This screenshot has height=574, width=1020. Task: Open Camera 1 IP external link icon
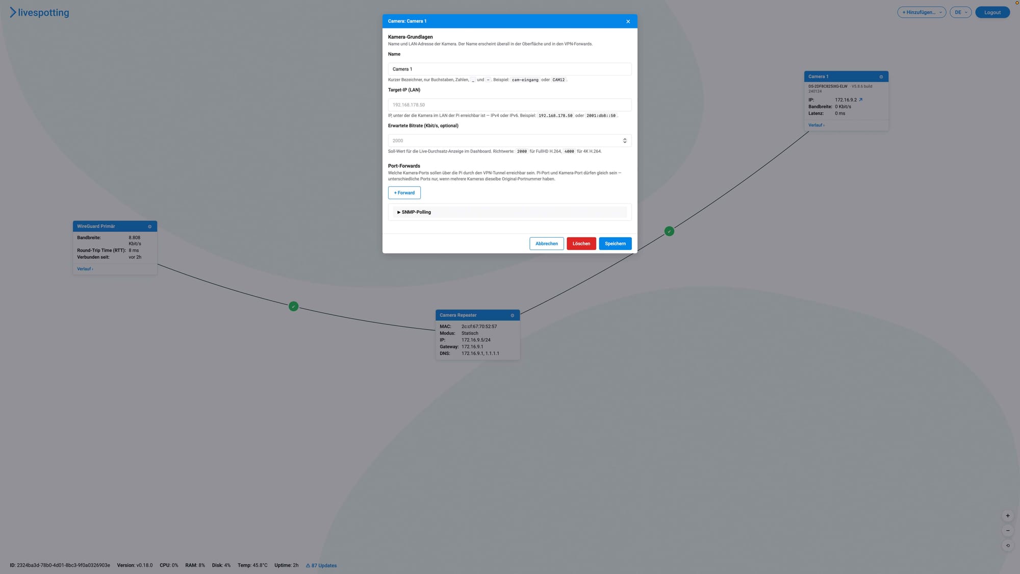click(860, 99)
